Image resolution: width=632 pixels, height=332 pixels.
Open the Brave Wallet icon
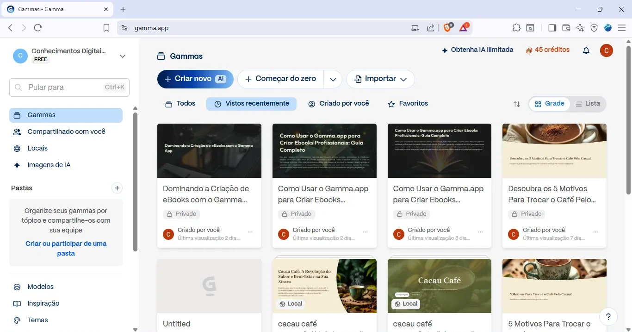[x=566, y=28]
